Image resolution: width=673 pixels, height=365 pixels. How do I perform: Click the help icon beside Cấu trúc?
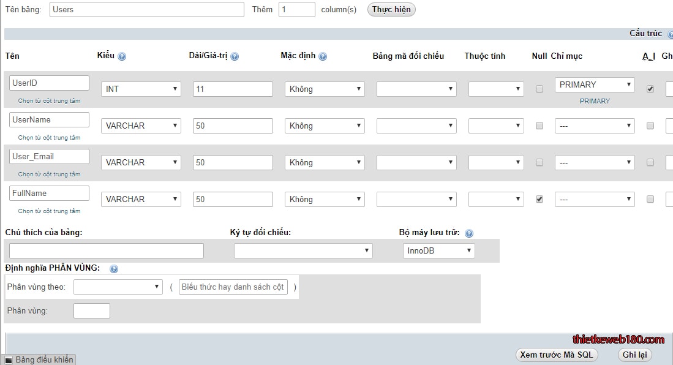point(670,34)
